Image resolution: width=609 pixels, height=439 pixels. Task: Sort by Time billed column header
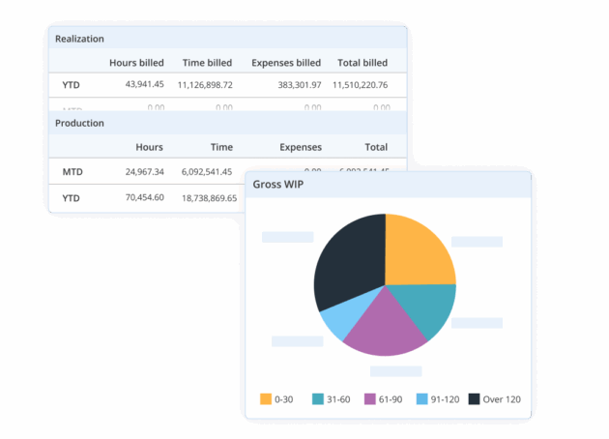207,63
